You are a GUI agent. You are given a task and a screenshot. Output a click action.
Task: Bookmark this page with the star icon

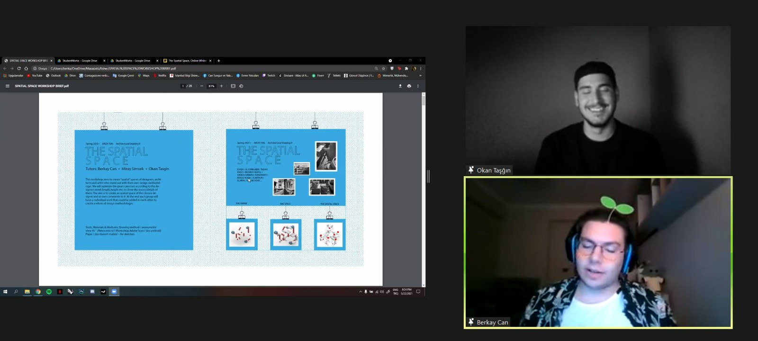pos(384,68)
